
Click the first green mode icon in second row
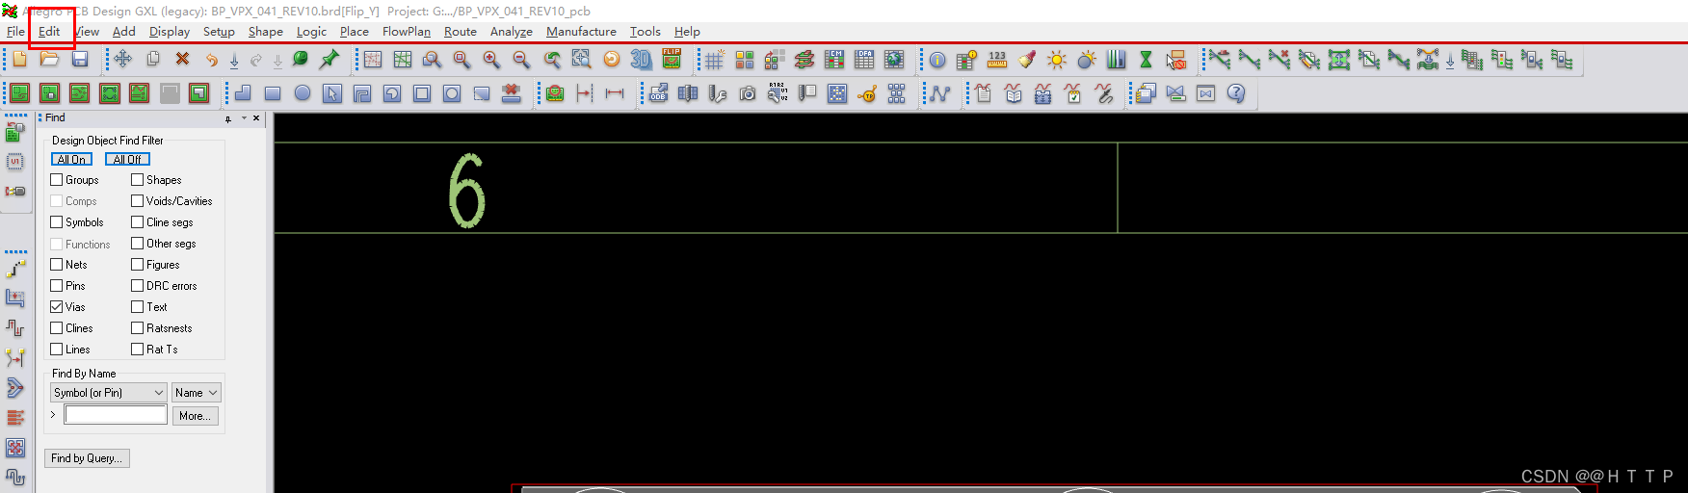click(x=20, y=93)
